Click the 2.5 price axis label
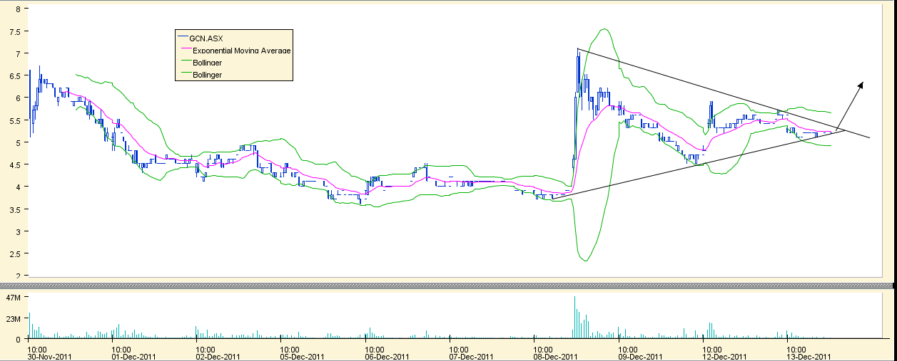897x361 pixels. point(16,253)
